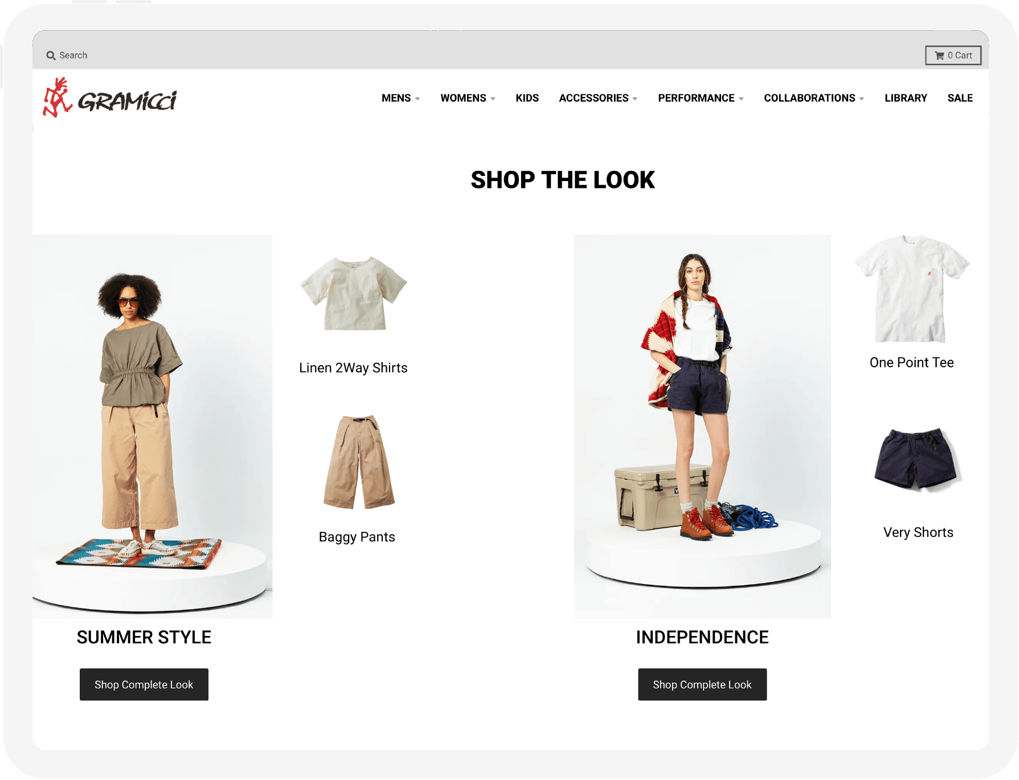
Task: Visit the SALE page
Action: 960,98
